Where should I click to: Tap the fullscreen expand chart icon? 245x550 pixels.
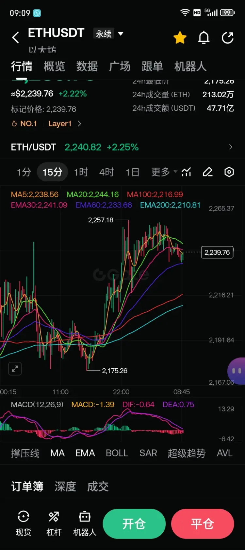(x=15, y=369)
